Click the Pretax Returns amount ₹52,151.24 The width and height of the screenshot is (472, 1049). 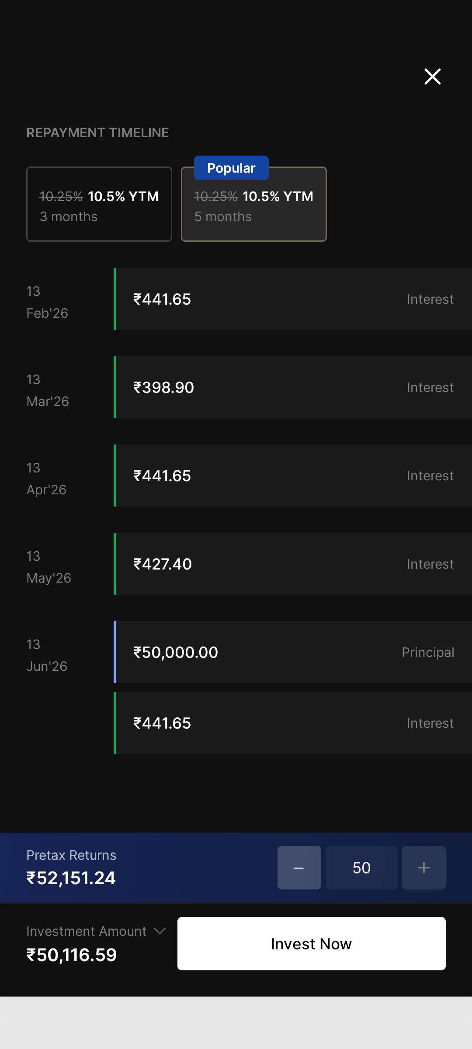tap(71, 878)
